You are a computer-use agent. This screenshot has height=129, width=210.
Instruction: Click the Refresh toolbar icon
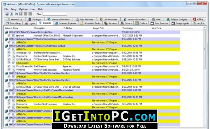point(11,14)
